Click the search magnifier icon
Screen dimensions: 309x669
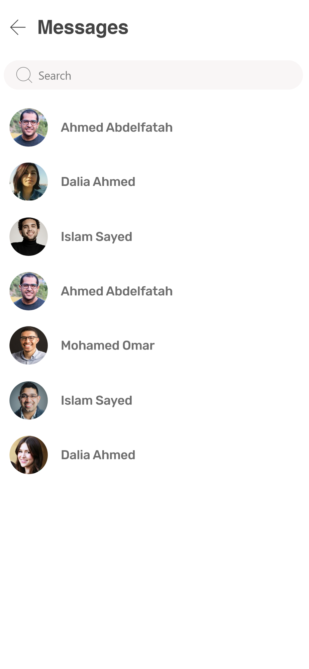[24, 75]
